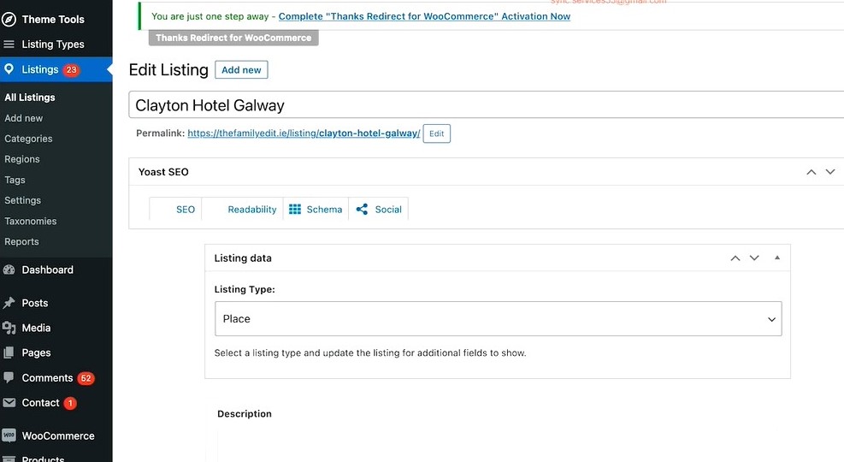Switch to the Social tab
Image resolution: width=844 pixels, height=462 pixels.
click(379, 210)
